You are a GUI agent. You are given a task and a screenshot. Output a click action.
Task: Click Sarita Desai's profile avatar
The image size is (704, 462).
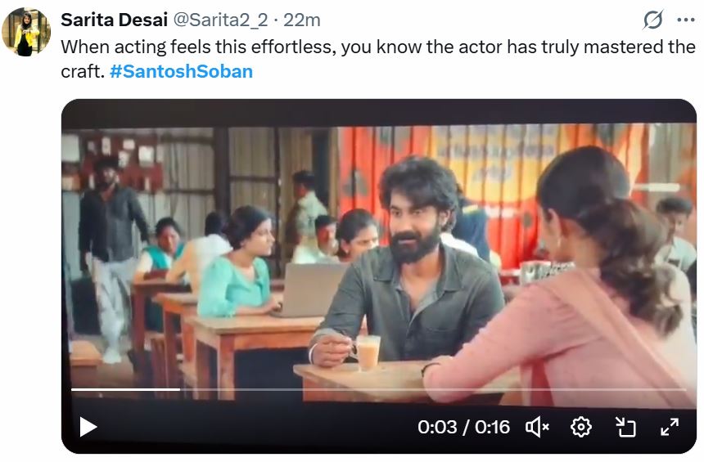pos(26,33)
